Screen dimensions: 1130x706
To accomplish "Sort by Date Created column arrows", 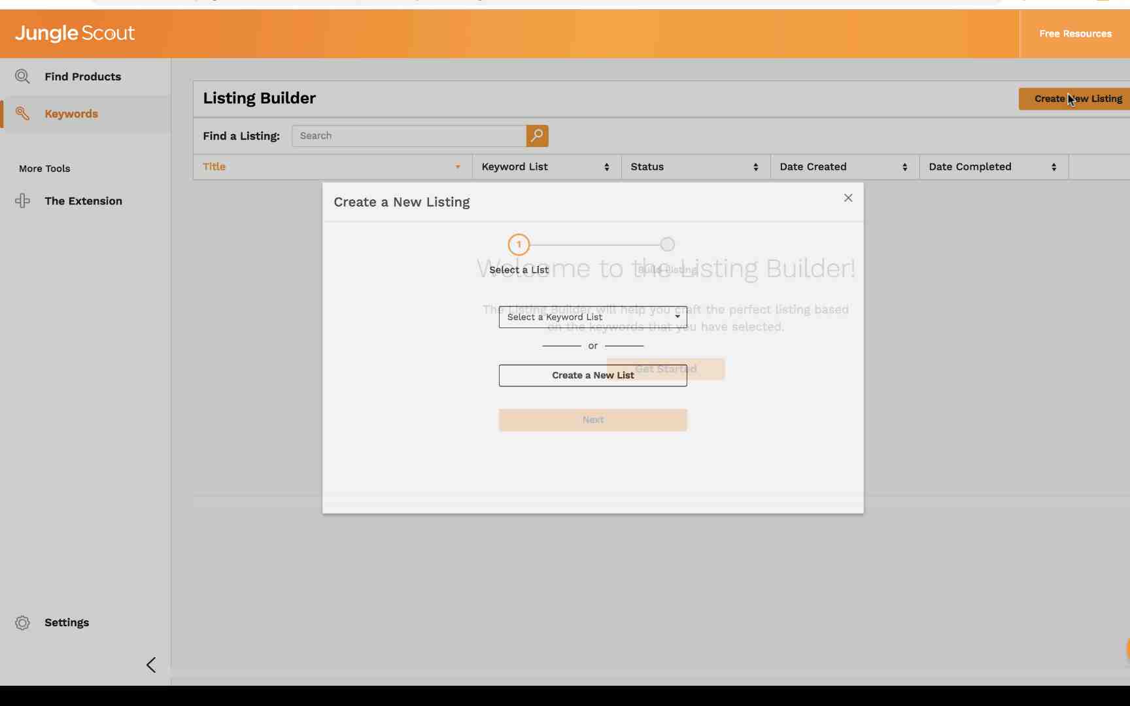I will point(905,167).
